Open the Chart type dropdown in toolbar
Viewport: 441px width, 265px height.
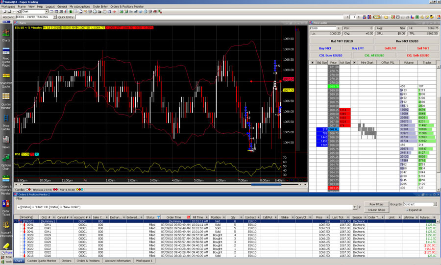[47, 12]
